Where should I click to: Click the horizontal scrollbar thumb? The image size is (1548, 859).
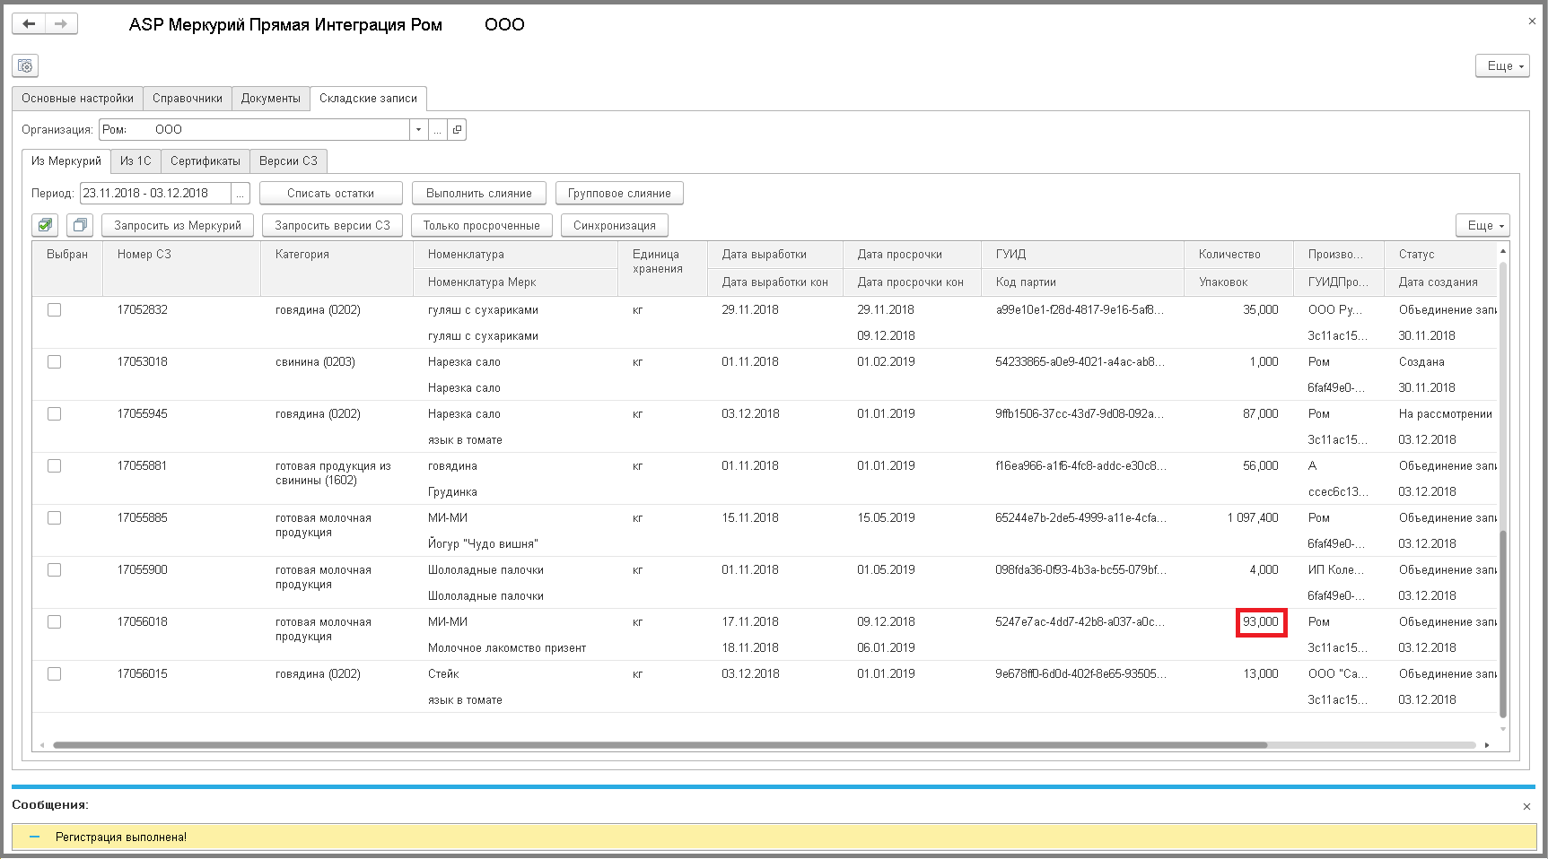(x=660, y=745)
